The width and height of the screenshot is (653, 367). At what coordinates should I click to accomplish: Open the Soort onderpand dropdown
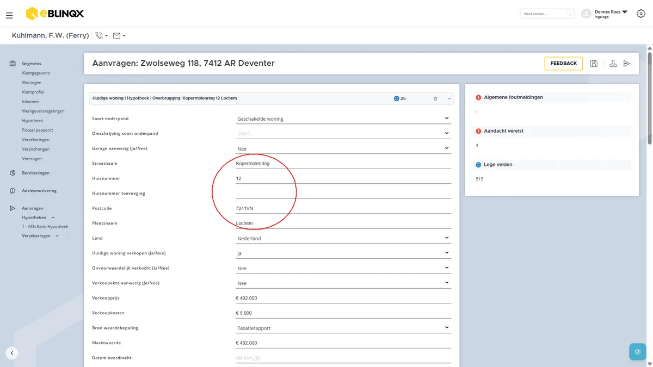[343, 119]
